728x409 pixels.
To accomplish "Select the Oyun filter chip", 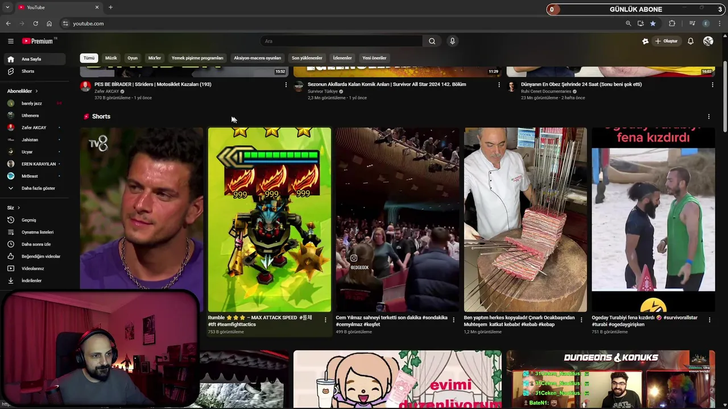I will pos(133,58).
